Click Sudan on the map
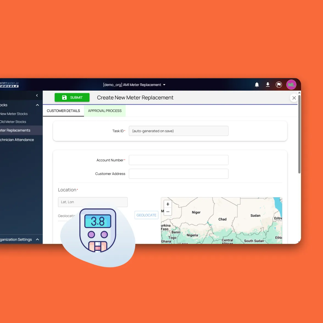Viewport: 323px width, 323px height. click(x=255, y=215)
